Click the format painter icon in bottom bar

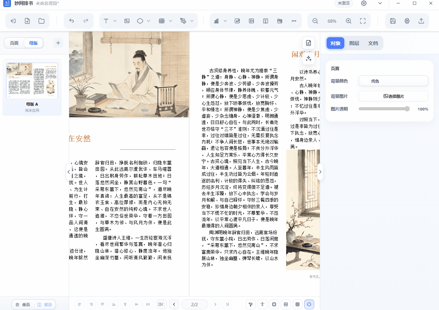tap(251, 304)
